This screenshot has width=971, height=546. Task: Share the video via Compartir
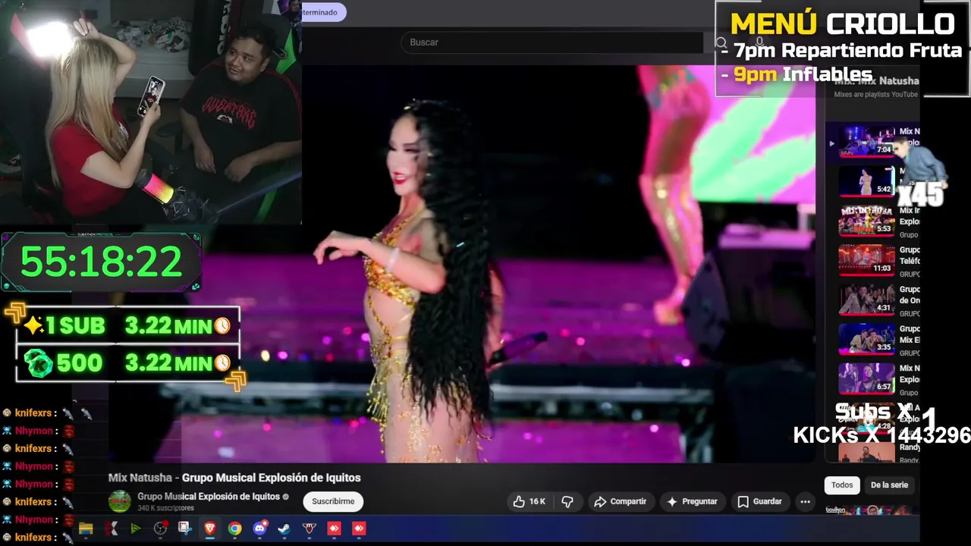[x=621, y=501]
